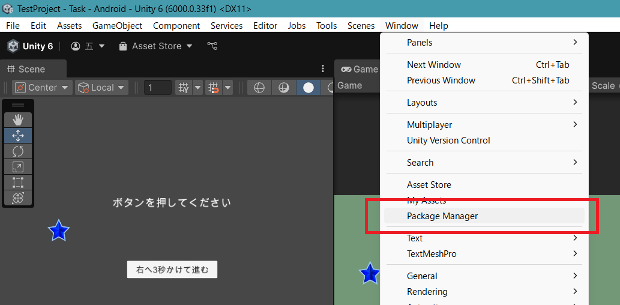Open the Edit menu
This screenshot has height=305, width=620.
tap(38, 26)
